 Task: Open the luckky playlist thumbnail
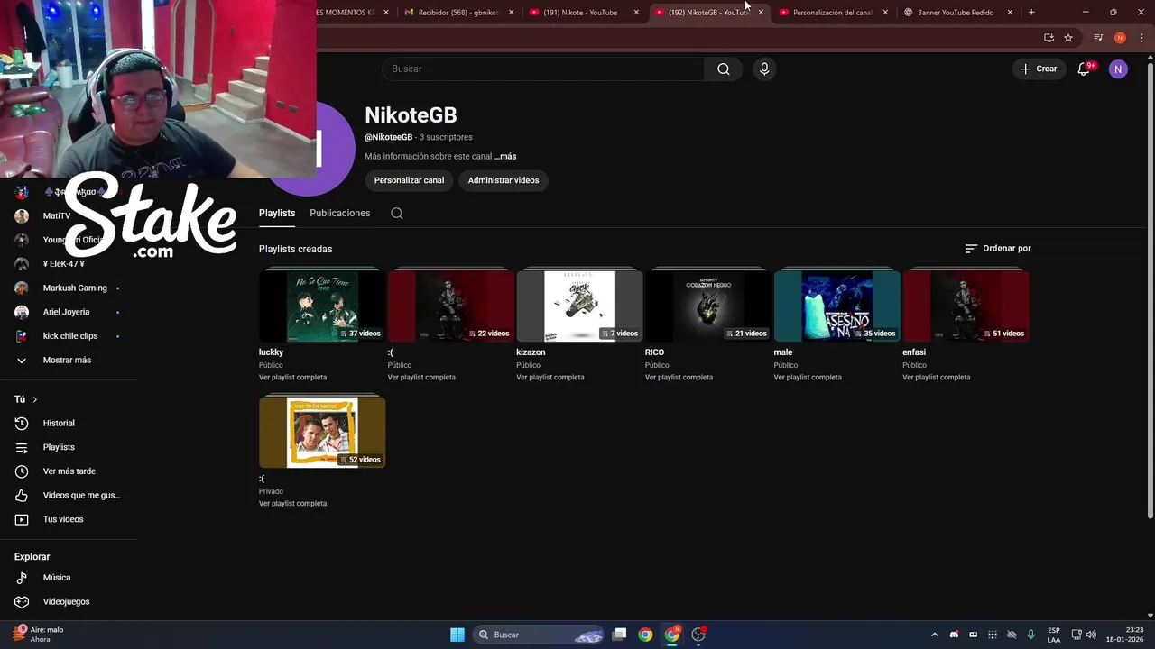coord(322,306)
